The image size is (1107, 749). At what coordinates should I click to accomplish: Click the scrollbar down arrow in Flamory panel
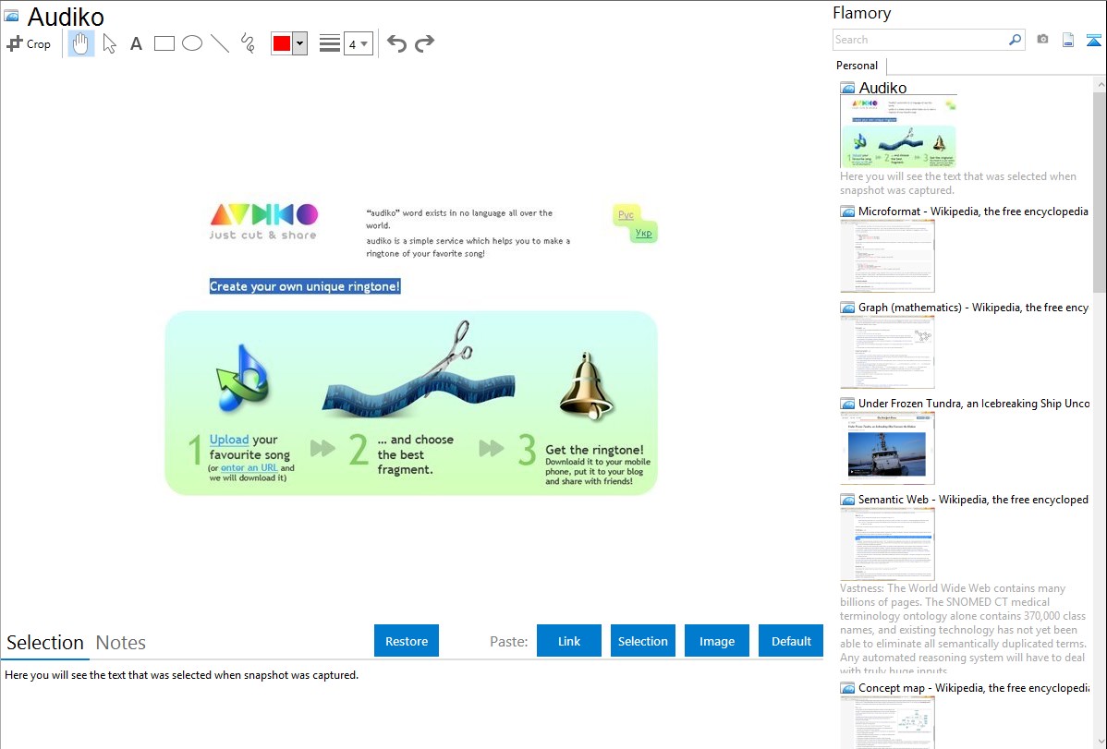click(1100, 742)
